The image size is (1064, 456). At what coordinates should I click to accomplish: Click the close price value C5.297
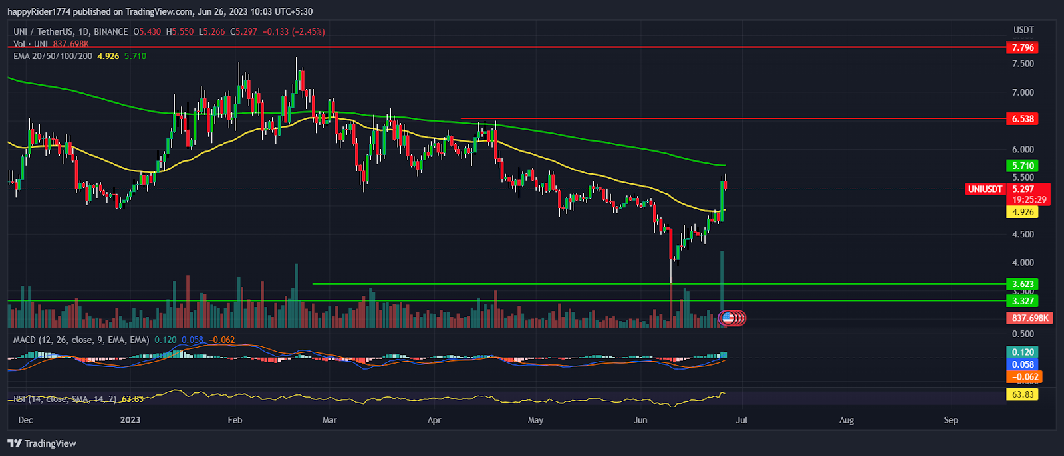tap(244, 31)
